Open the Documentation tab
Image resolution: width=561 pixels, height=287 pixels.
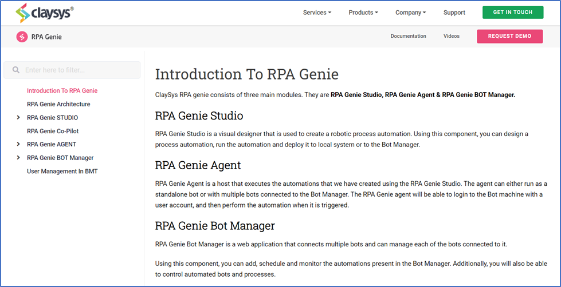[408, 36]
